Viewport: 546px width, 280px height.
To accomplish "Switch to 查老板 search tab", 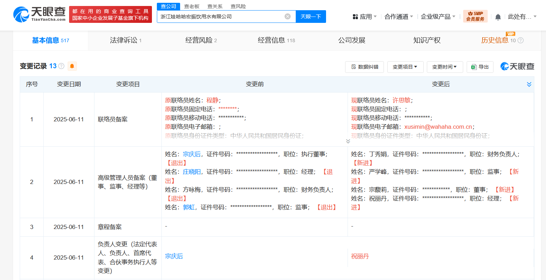I will click(x=192, y=6).
